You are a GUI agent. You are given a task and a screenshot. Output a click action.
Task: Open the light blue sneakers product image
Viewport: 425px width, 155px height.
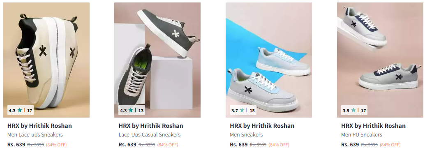click(269, 60)
